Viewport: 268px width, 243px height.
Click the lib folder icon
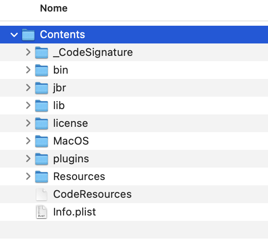41,106
